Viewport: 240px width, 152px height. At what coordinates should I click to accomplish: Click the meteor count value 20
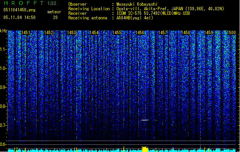click(x=55, y=17)
